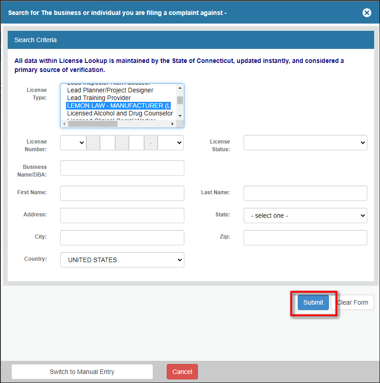Open the State dropdown showing select one
This screenshot has width=380, height=383.
coord(305,215)
